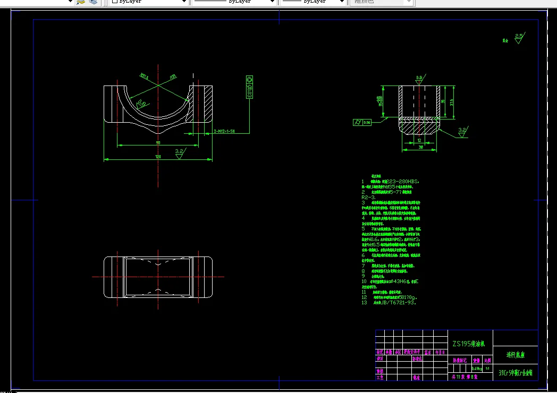Select the 阶段标记 label cell
557x393 pixels.
460,361
